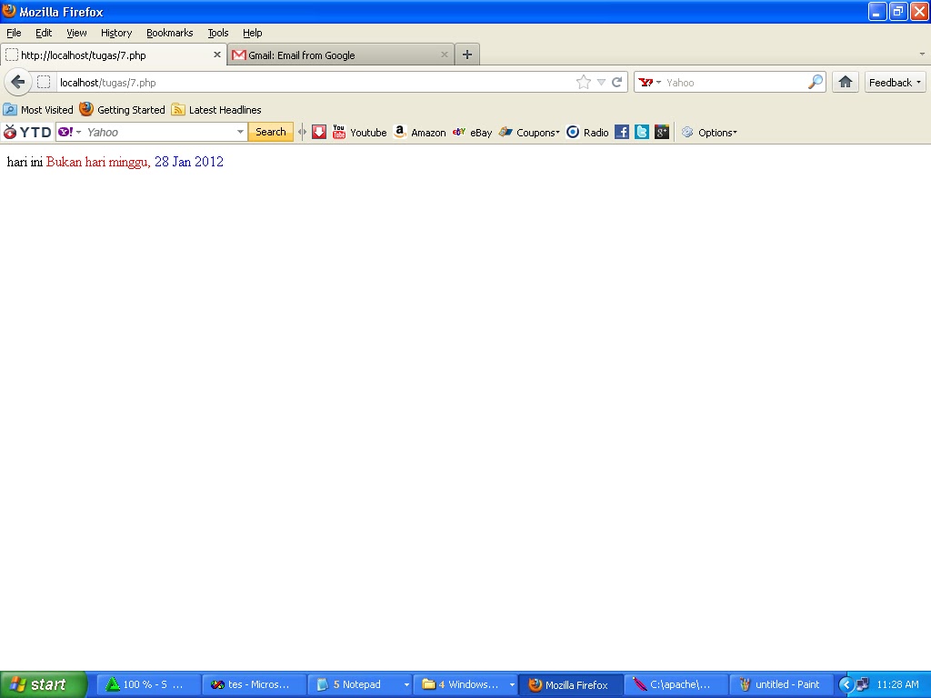Expand the URL history dropdown arrow
Image resolution: width=931 pixels, height=698 pixels.
(601, 82)
